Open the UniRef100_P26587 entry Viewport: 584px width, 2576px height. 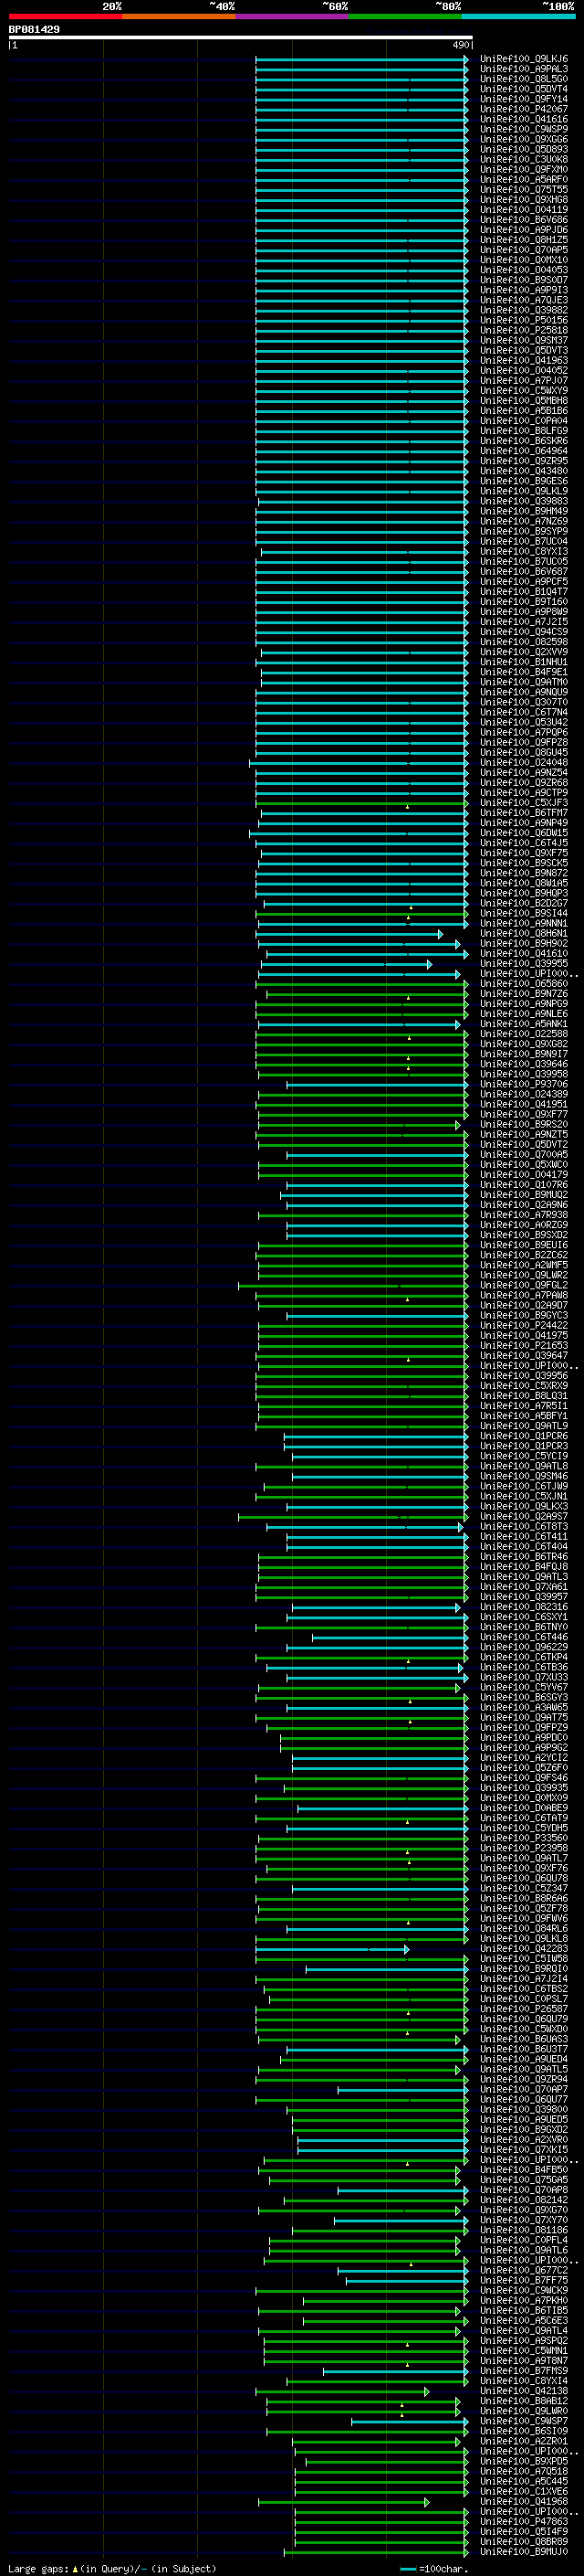tap(523, 2008)
